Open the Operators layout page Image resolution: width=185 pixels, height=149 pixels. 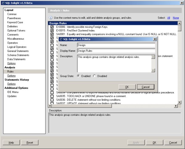(x=13, y=43)
